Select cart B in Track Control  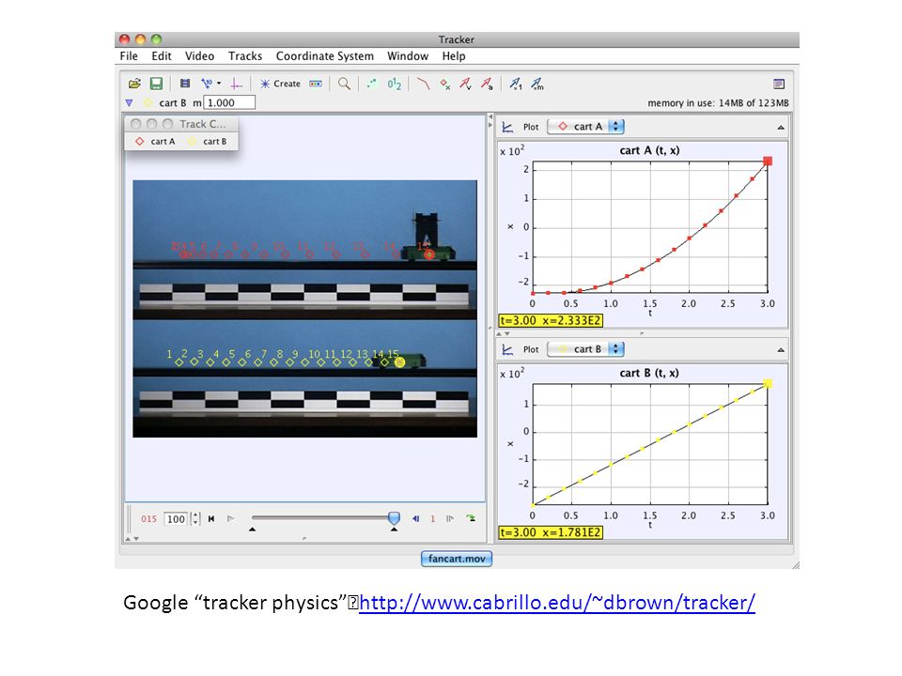209,142
